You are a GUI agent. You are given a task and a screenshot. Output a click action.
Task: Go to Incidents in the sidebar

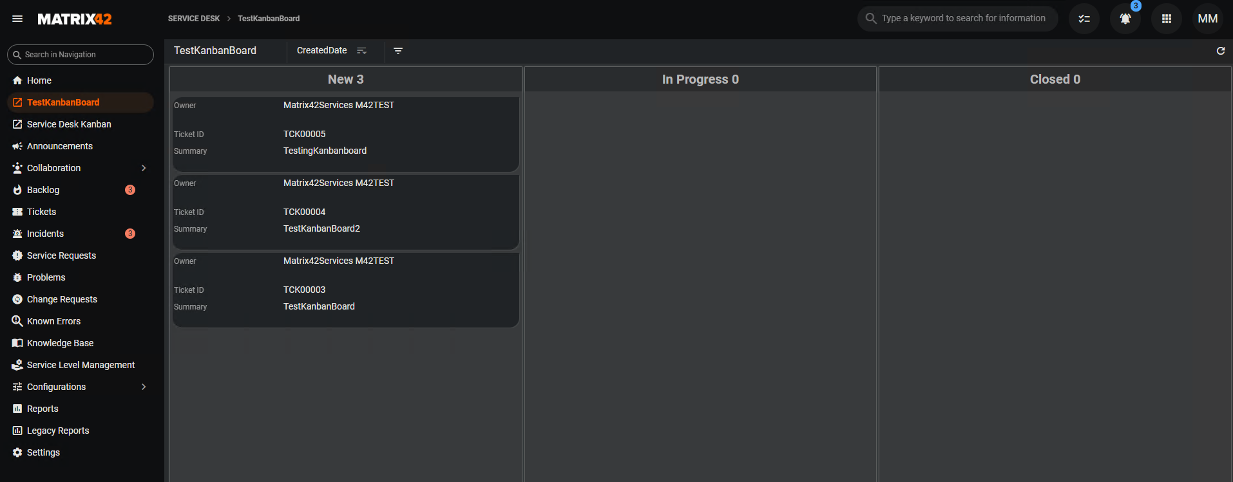pyautogui.click(x=45, y=234)
